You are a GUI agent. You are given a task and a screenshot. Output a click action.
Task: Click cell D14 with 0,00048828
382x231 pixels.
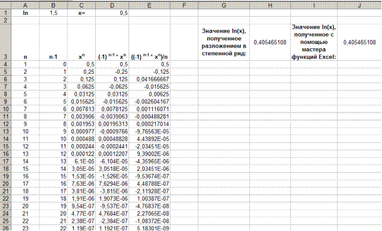[x=112, y=139]
